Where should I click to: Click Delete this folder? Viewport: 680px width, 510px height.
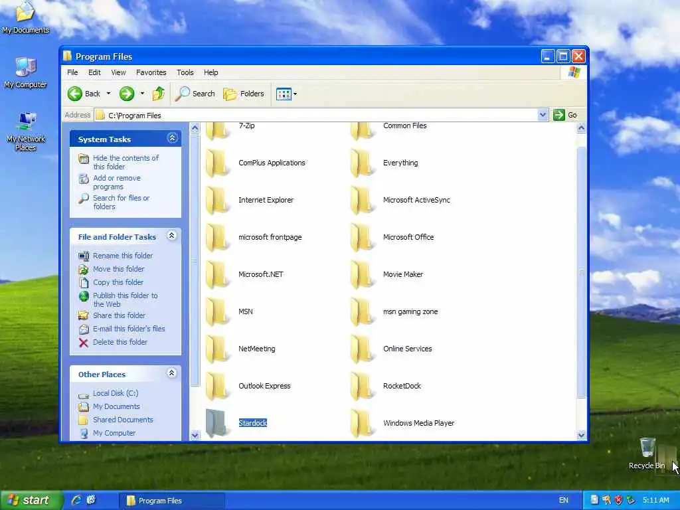tap(120, 342)
